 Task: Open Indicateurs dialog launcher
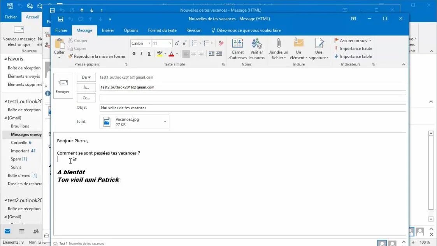pos(373,64)
